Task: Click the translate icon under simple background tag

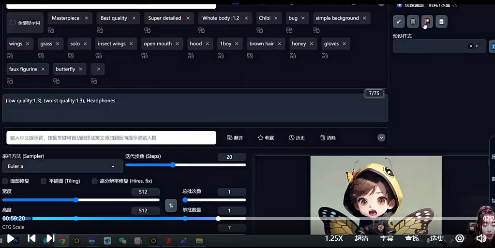Action: pyautogui.click(x=316, y=30)
